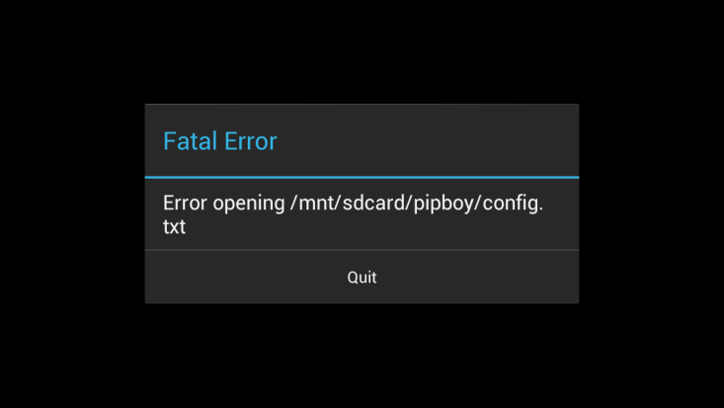Tap the black background above the dialog

coord(362,50)
